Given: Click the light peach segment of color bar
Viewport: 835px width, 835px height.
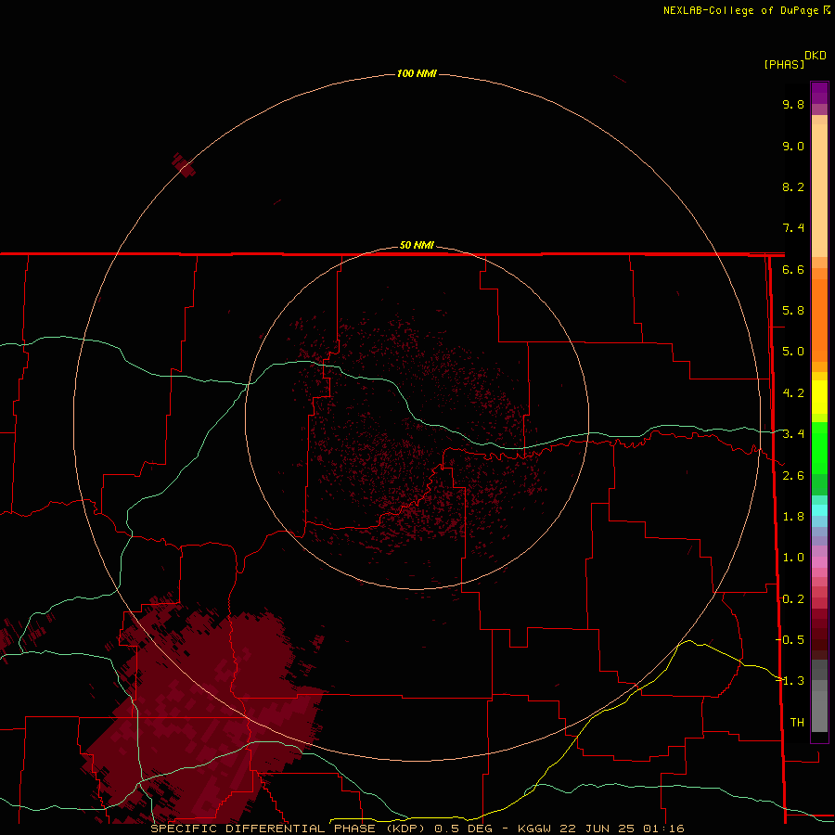Looking at the screenshot, I should tap(819, 186).
